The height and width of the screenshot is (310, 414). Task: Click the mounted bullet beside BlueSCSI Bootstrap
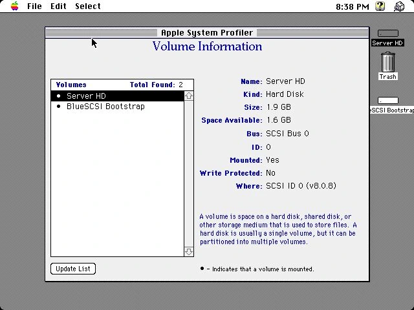click(x=59, y=107)
